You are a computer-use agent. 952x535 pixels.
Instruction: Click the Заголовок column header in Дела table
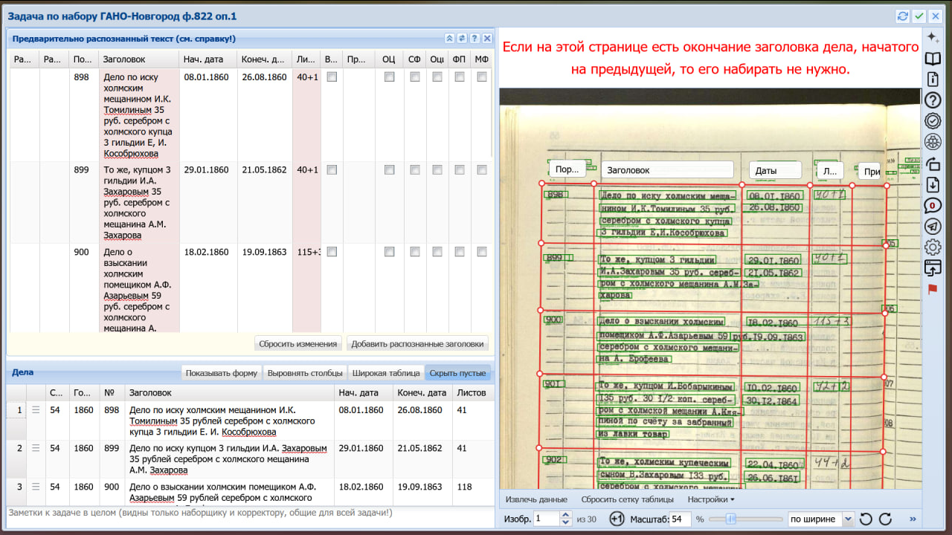coord(228,392)
